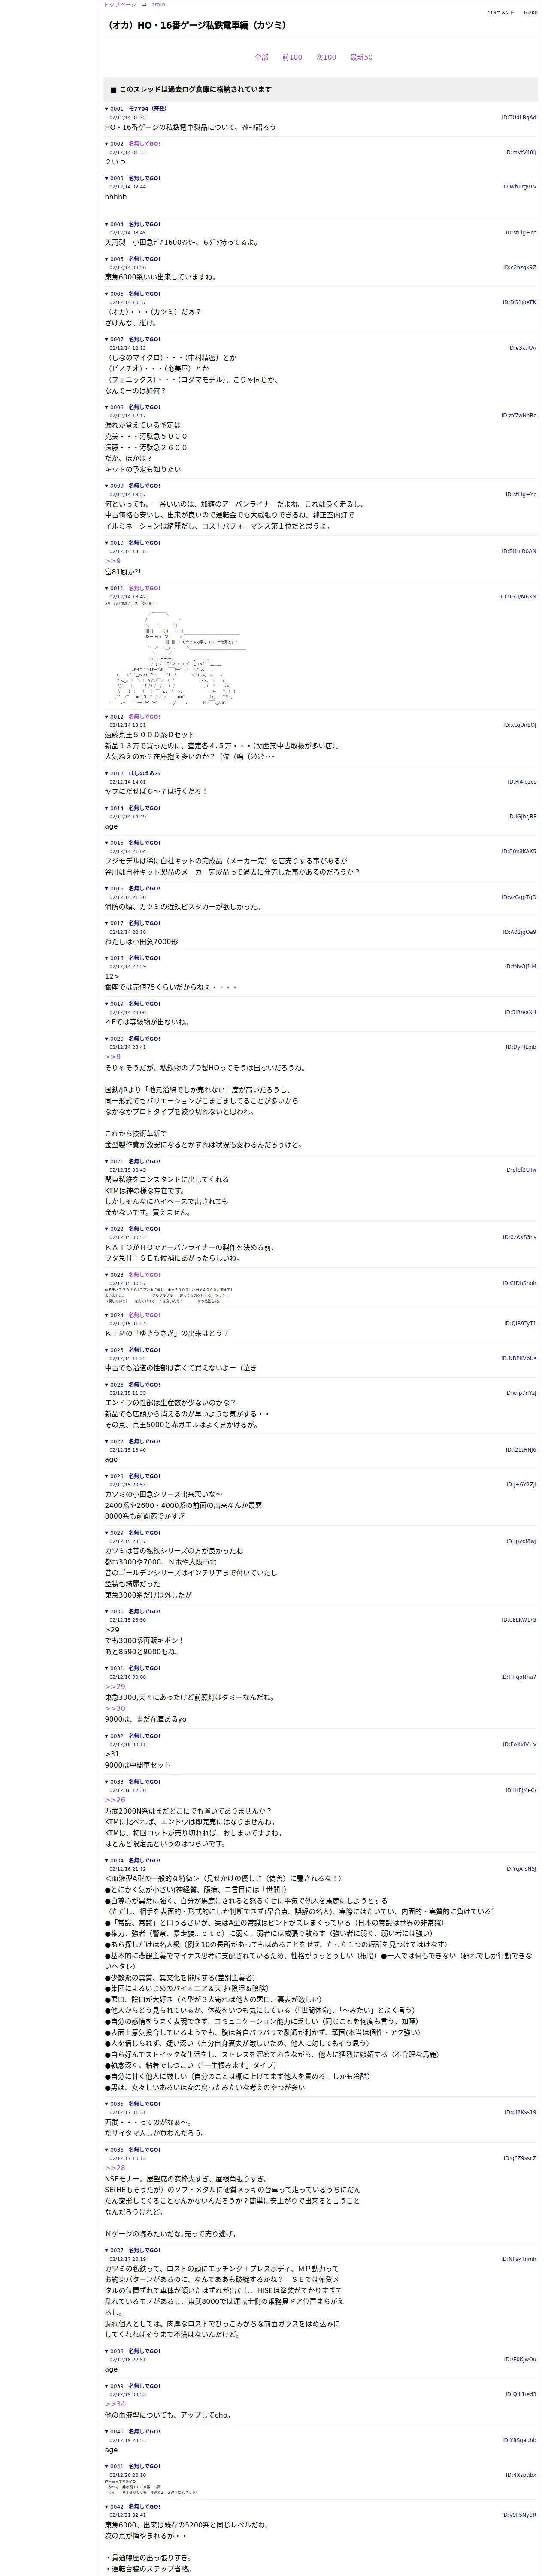
Task: Collapse post 0037 with its triangle
Action: click(107, 2251)
